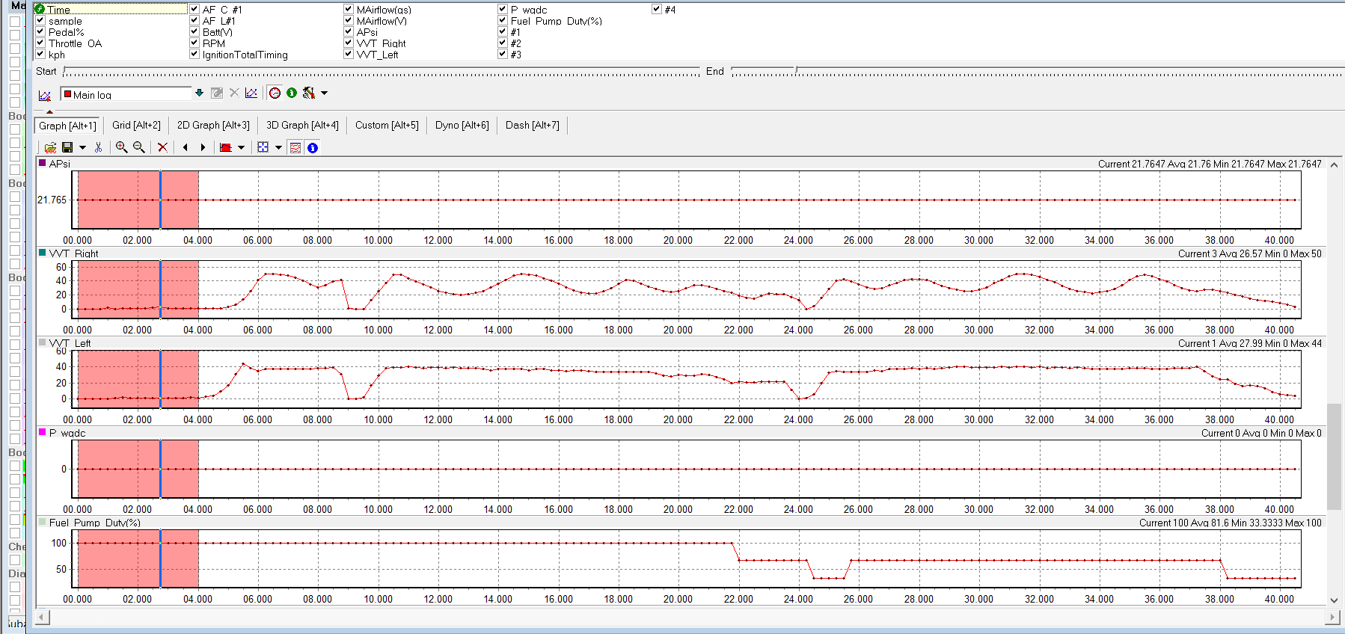
Task: Click the split graphs view icon
Action: (295, 147)
